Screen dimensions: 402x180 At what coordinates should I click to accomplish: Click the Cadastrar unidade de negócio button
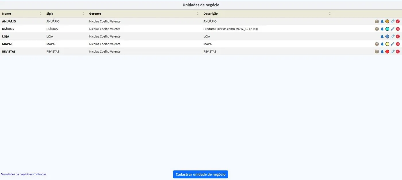(x=200, y=174)
